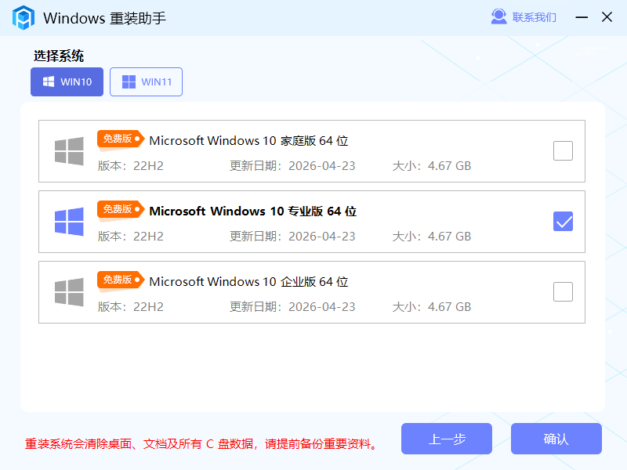Click the Windows logo on the 企业版 row
627x470 pixels.
(x=69, y=292)
